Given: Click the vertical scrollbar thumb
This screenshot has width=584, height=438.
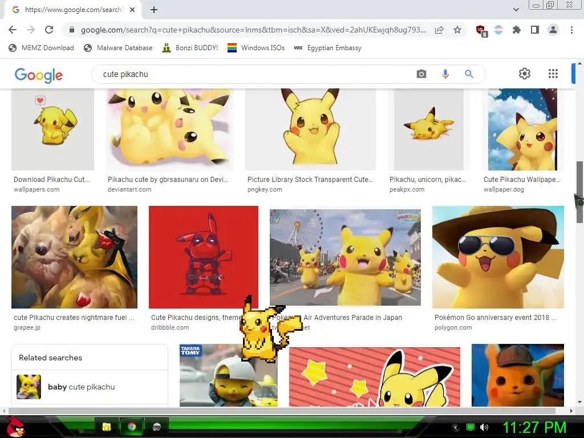Looking at the screenshot, I should tap(579, 192).
